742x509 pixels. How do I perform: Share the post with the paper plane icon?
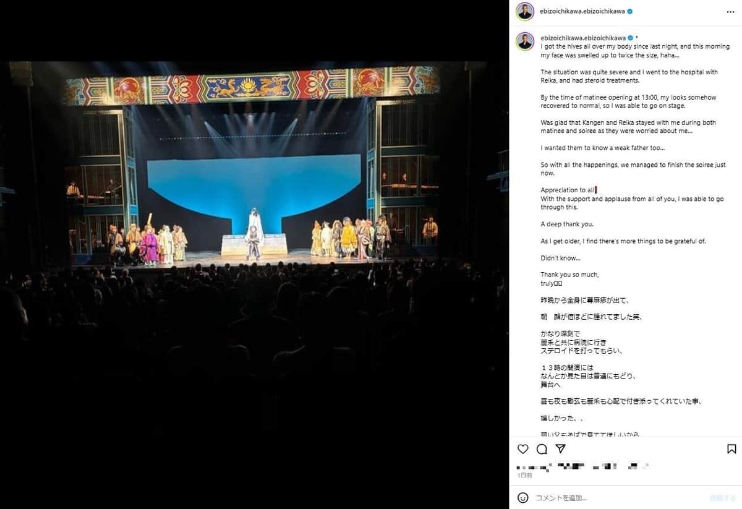[560, 449]
